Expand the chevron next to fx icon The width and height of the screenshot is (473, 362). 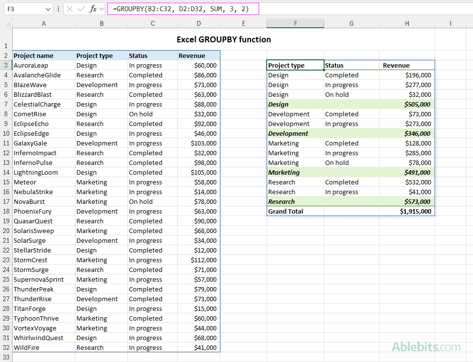101,9
